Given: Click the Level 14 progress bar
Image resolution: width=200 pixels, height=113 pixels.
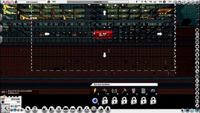Looking at the screenshot, I should pyautogui.click(x=98, y=2).
